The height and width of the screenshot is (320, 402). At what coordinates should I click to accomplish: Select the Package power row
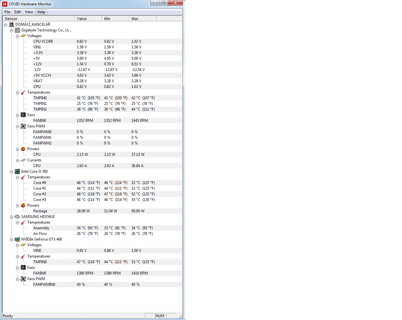point(107,211)
